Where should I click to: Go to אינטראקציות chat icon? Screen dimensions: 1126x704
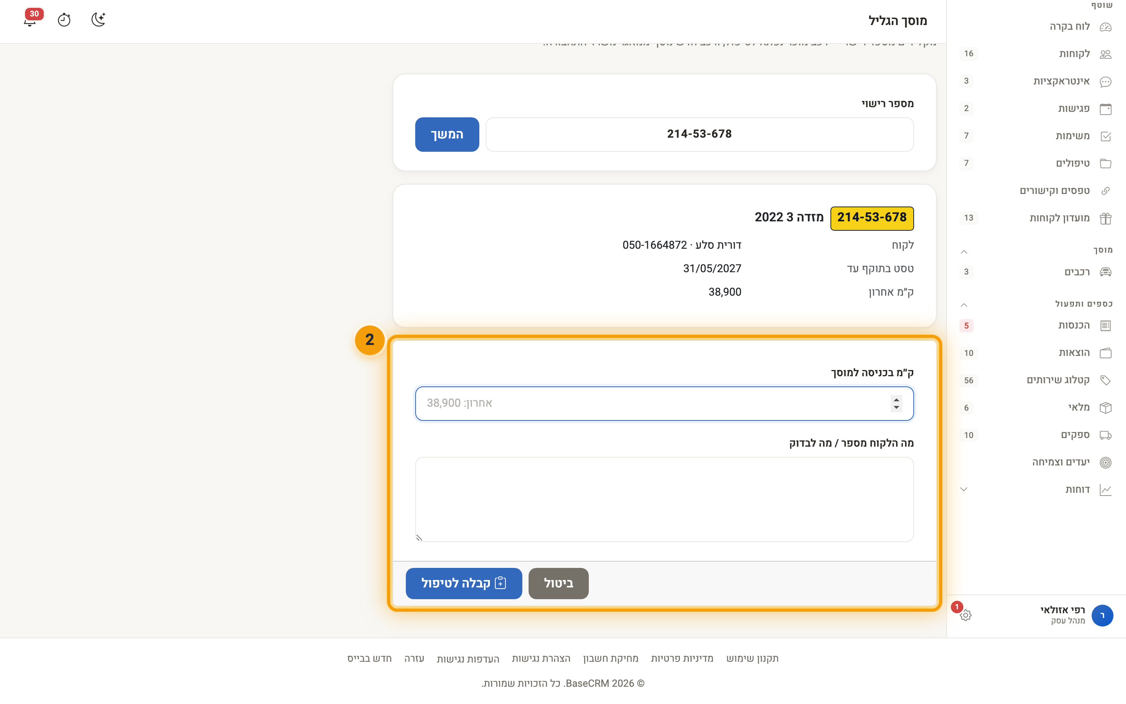[x=1106, y=81]
